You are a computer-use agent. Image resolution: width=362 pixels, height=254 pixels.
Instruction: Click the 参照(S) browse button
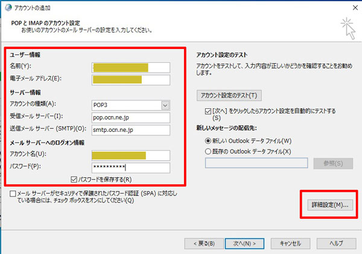(x=333, y=163)
